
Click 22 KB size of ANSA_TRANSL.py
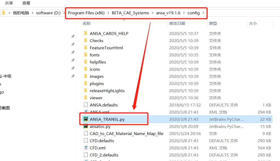point(265,119)
